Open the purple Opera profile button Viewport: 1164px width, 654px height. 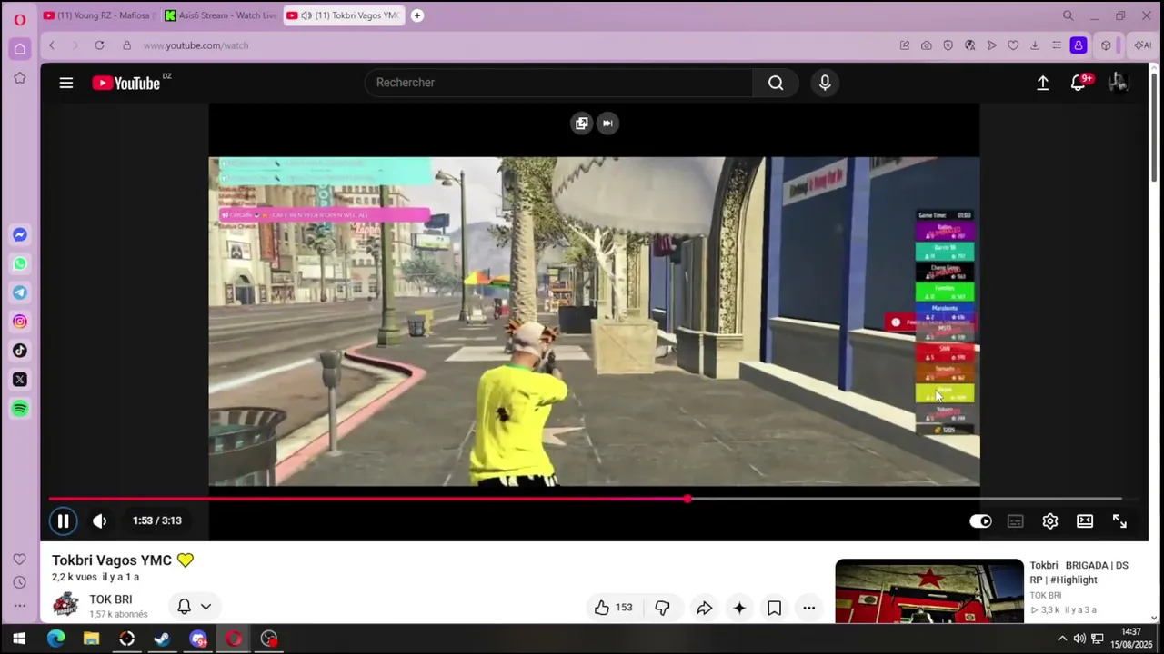coord(1079,45)
